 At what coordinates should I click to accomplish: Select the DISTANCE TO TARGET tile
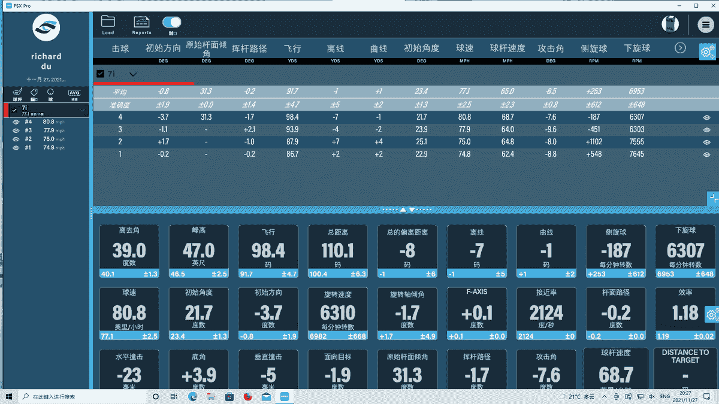coord(685,369)
